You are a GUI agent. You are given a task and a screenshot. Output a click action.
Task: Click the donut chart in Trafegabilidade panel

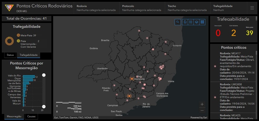coord(9,41)
